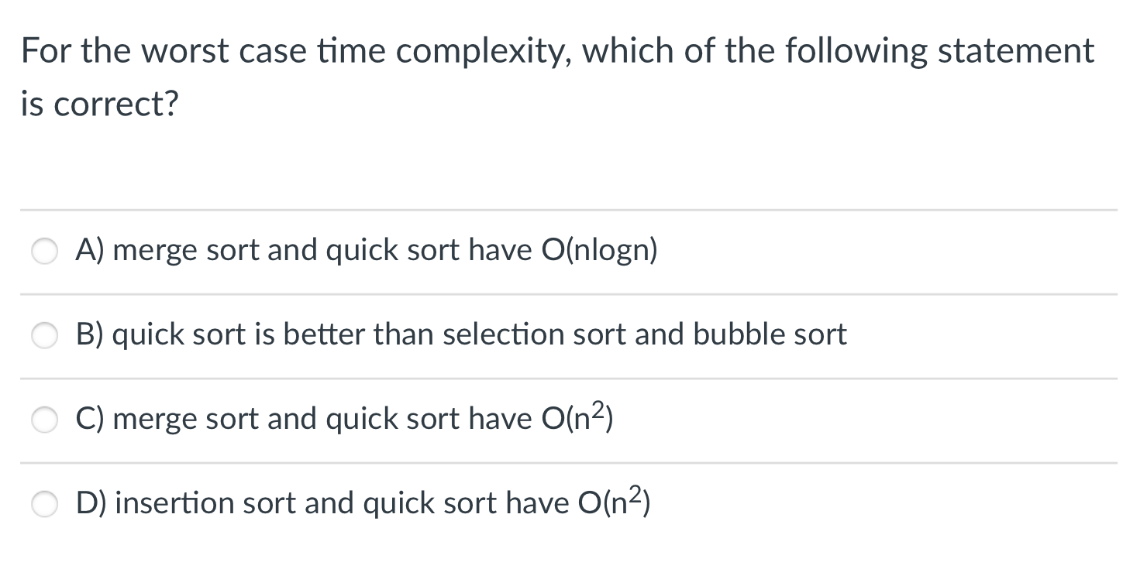
Task: Choose the radio button beside option B
Action: point(44,336)
